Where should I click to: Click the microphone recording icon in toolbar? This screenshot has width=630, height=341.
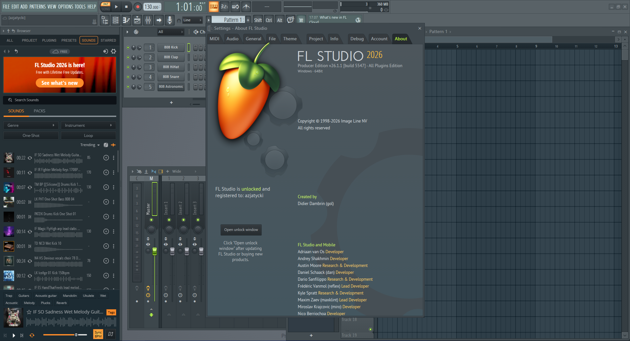[x=169, y=20]
